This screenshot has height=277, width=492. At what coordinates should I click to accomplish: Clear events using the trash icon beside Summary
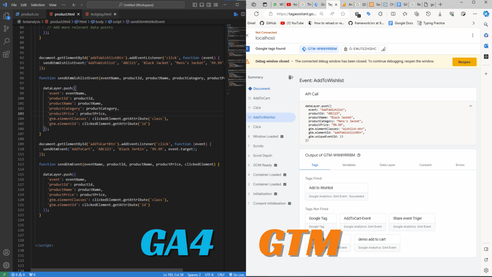pyautogui.click(x=291, y=77)
